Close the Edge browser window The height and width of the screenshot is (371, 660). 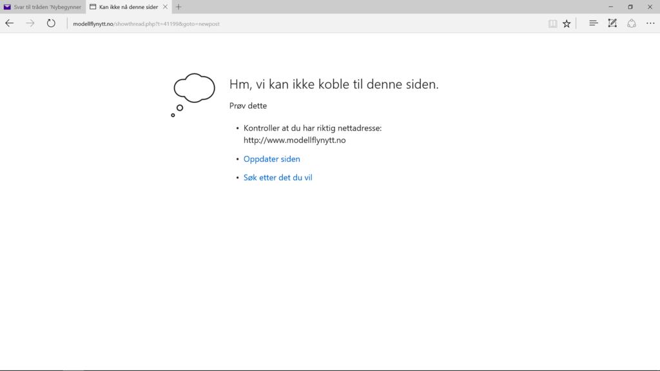[650, 6]
